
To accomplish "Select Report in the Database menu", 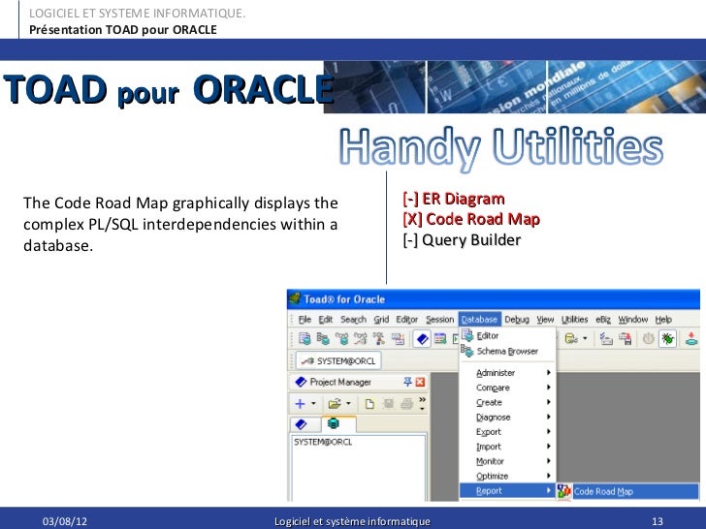I will point(507,491).
